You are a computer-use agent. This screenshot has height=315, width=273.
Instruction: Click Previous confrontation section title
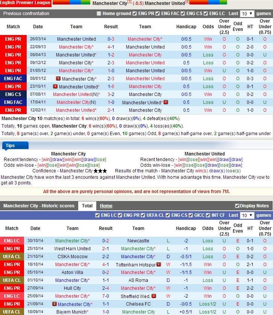click(x=26, y=14)
